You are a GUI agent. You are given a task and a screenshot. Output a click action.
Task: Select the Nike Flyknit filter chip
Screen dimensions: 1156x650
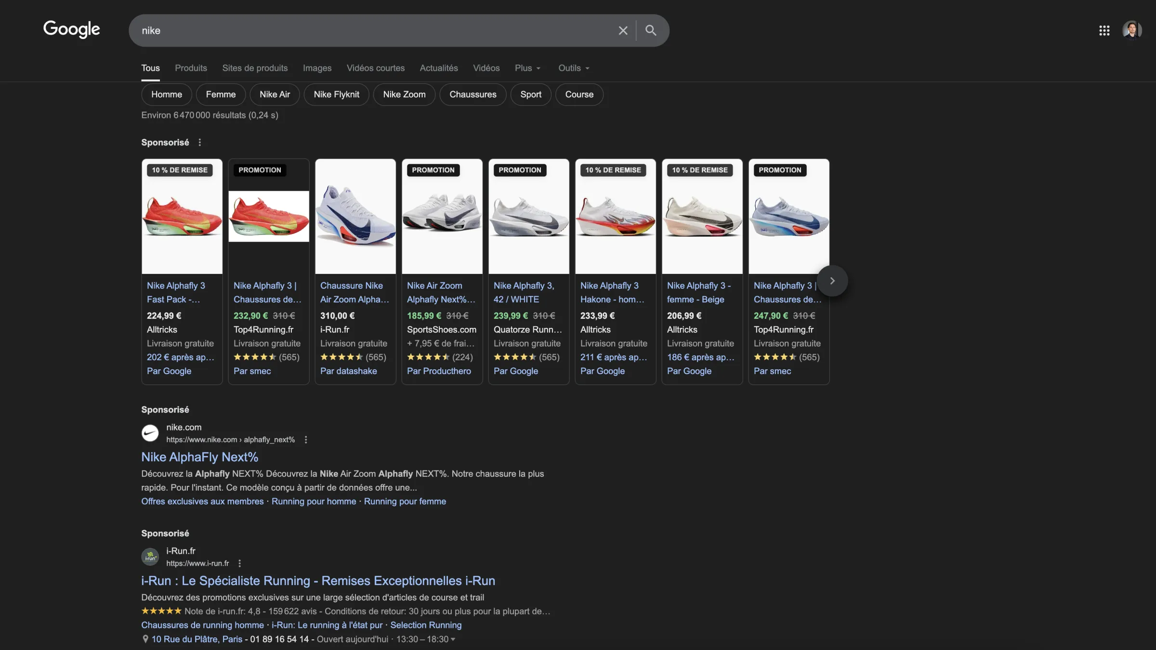click(x=336, y=94)
